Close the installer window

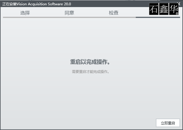pyautogui.click(x=179, y=4)
